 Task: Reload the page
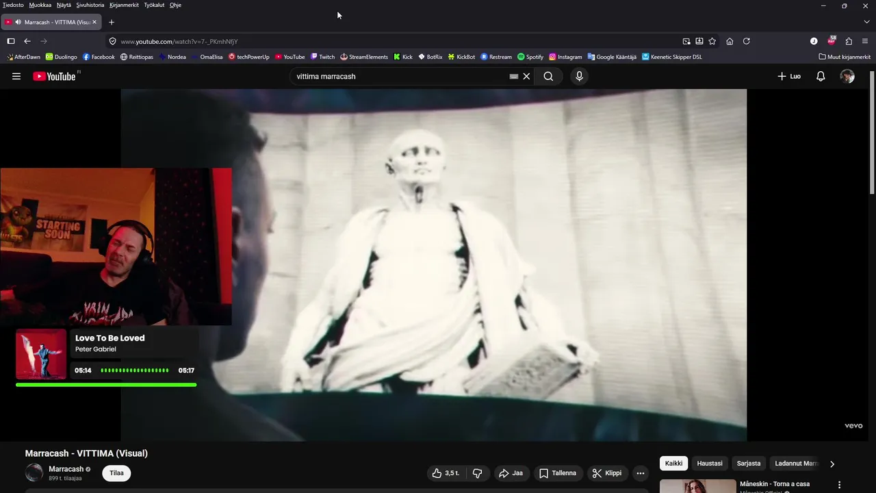tap(747, 41)
